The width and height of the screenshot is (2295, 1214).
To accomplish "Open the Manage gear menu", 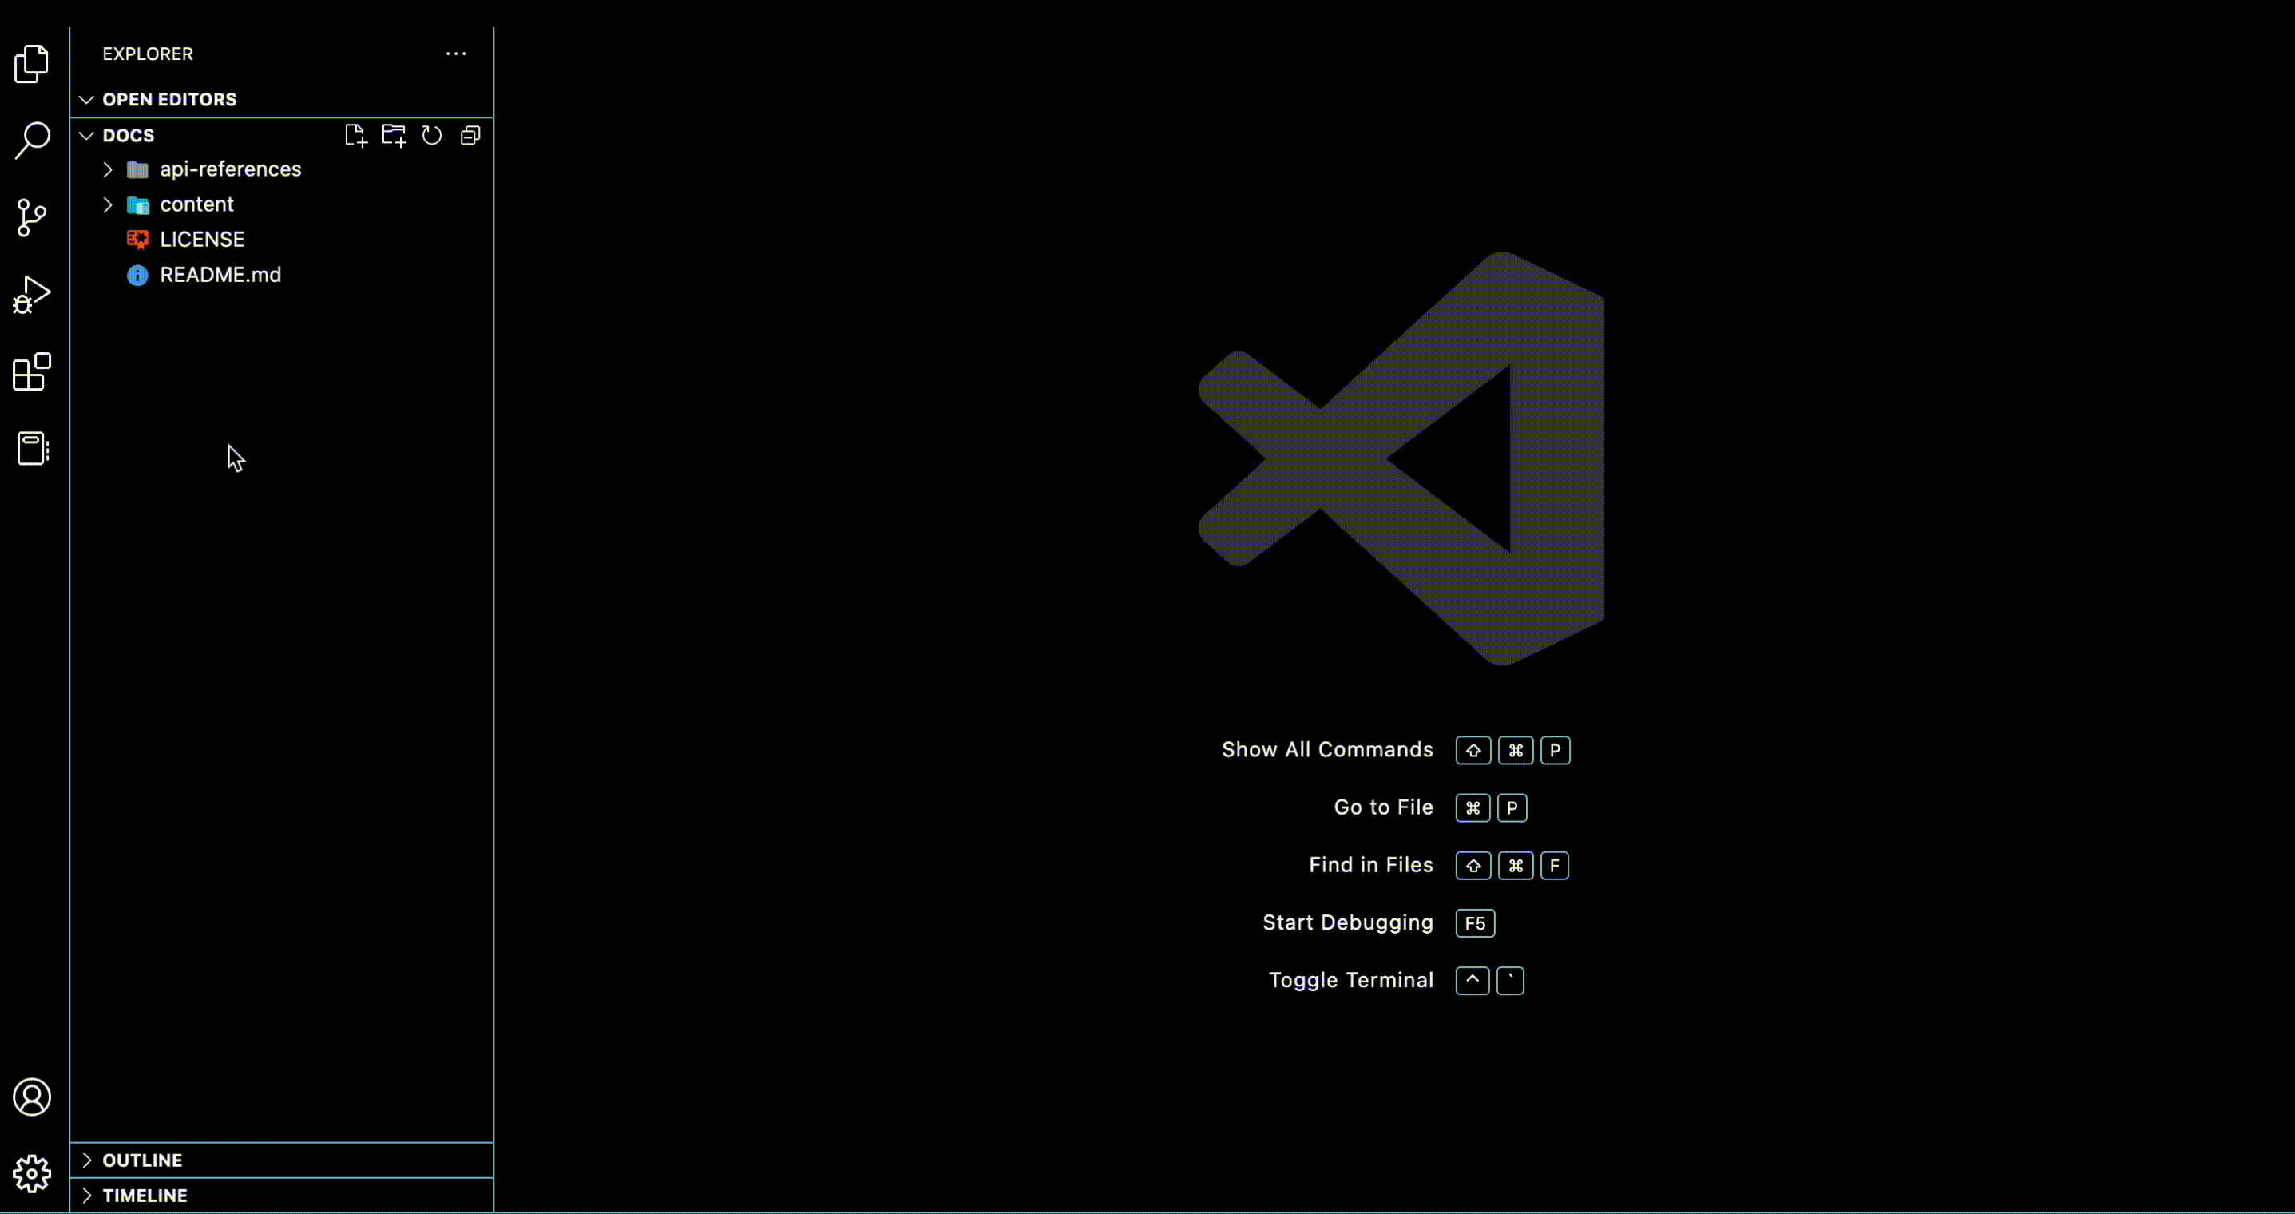I will click(x=32, y=1174).
